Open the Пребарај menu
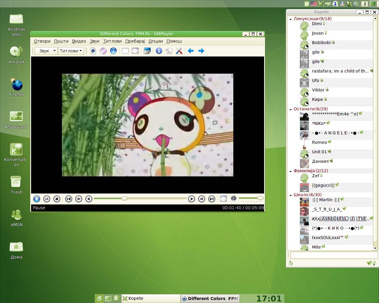Image resolution: width=379 pixels, height=303 pixels. click(x=135, y=41)
